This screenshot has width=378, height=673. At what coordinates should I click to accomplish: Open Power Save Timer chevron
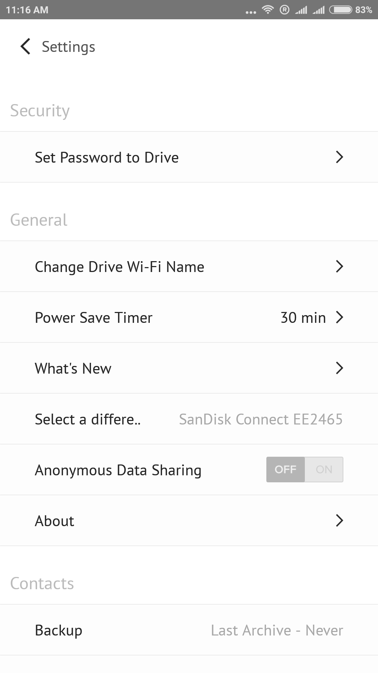(x=339, y=317)
